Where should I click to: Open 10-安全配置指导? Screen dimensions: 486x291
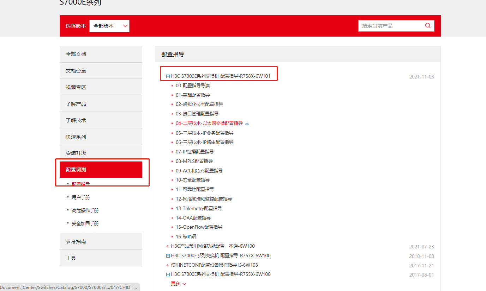click(193, 180)
